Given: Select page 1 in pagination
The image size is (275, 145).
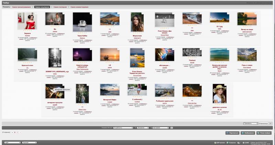Looking at the screenshot, I should click(15, 132).
